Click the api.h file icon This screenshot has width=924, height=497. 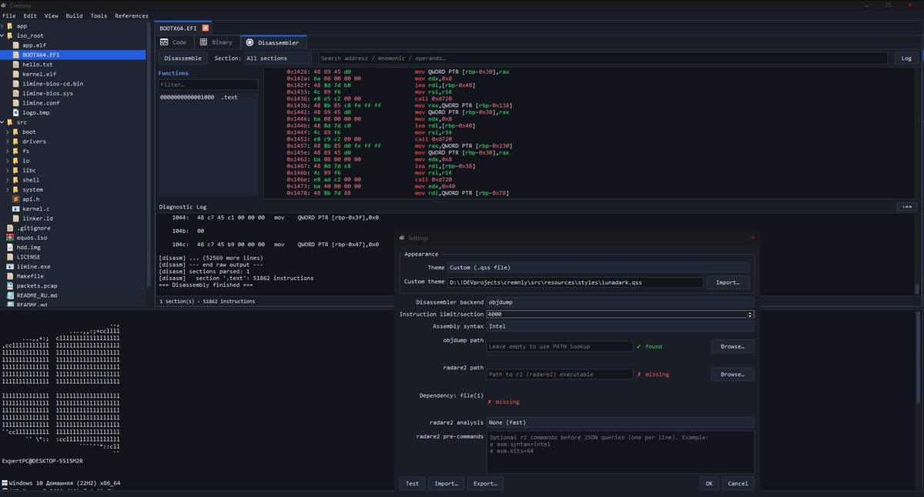[x=16, y=199]
